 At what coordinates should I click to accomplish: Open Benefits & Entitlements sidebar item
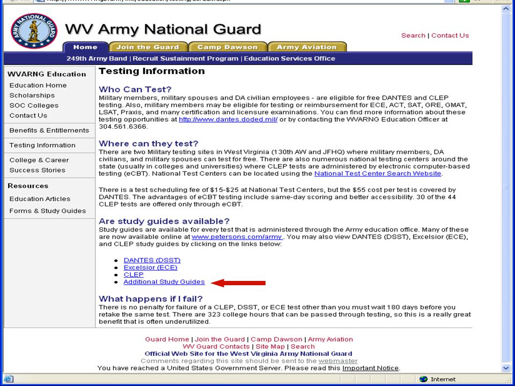coord(49,130)
